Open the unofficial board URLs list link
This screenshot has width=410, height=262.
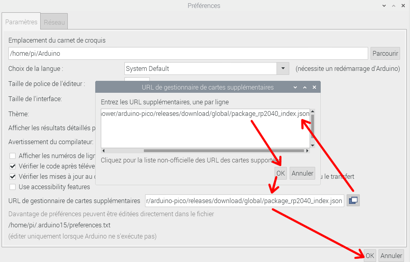190,160
